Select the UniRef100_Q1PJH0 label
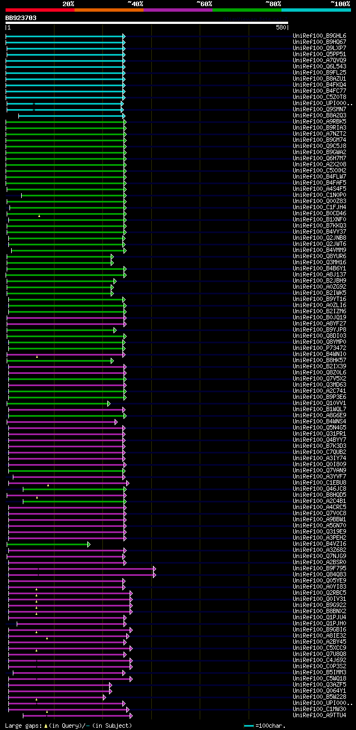 (x=319, y=623)
